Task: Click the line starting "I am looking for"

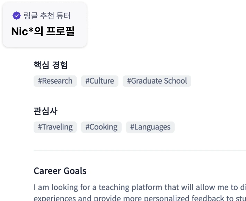Action: pos(140,188)
